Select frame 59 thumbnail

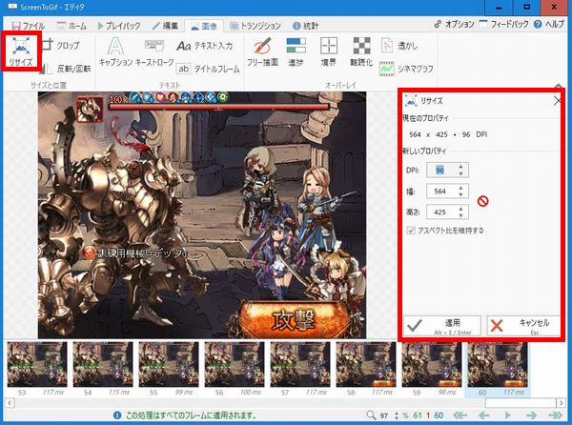432,364
